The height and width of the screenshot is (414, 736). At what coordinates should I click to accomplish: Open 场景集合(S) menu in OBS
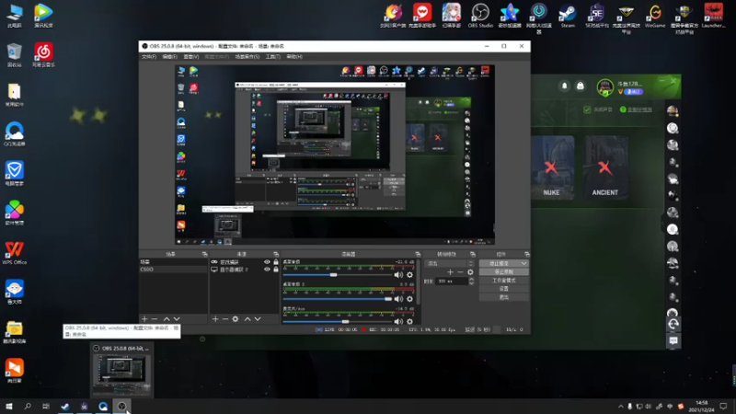247,56
